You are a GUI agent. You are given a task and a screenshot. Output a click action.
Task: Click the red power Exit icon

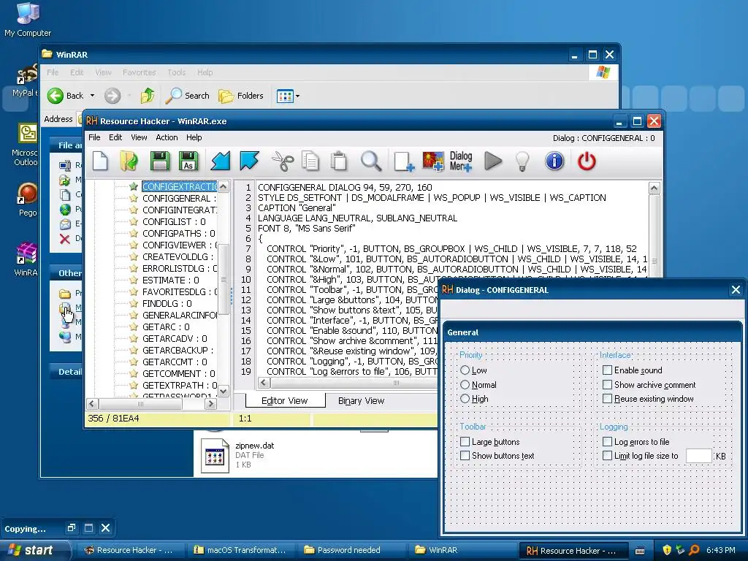tap(587, 161)
